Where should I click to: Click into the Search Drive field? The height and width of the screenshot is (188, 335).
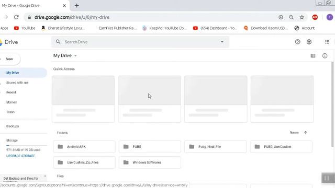[141, 42]
